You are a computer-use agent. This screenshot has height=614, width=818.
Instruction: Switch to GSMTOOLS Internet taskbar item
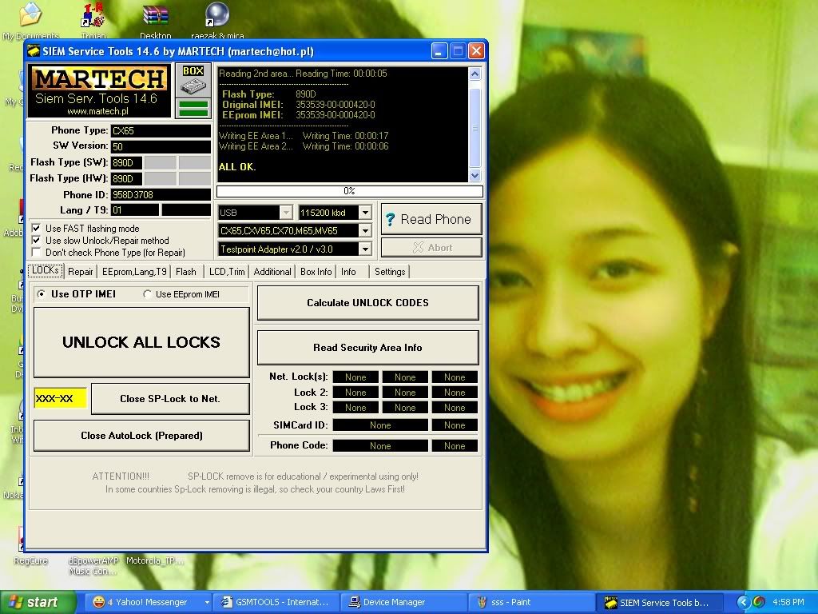[276, 603]
